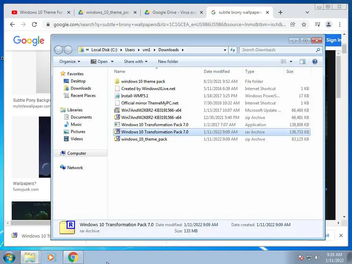This screenshot has height=264, width=352.
Task: Open Downloads in Favorites
Action: [x=81, y=88]
